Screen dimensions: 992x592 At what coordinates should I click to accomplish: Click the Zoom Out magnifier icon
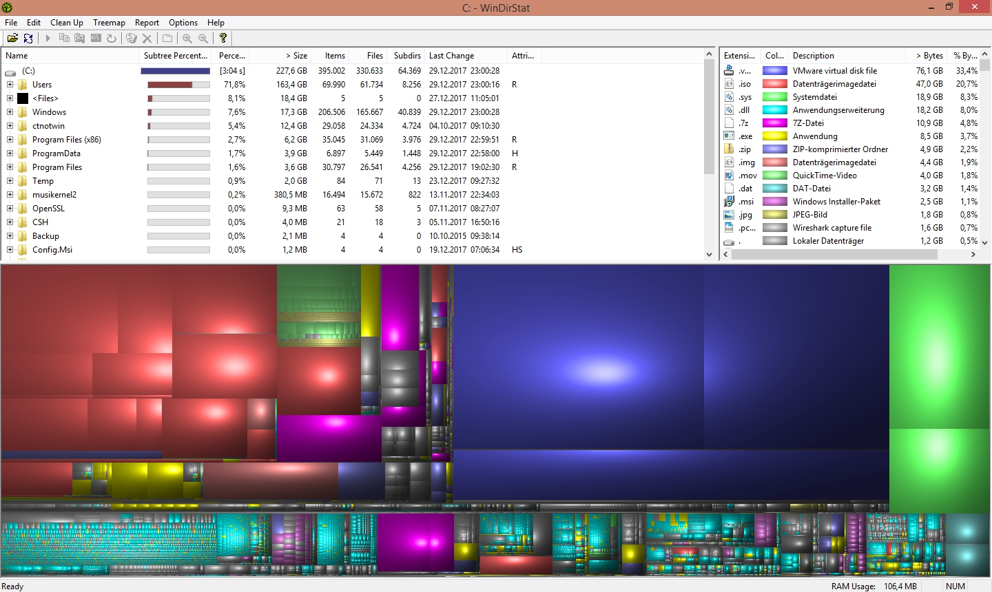tap(203, 39)
